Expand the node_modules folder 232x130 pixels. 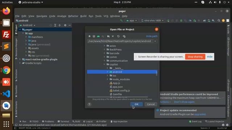pos(107,79)
